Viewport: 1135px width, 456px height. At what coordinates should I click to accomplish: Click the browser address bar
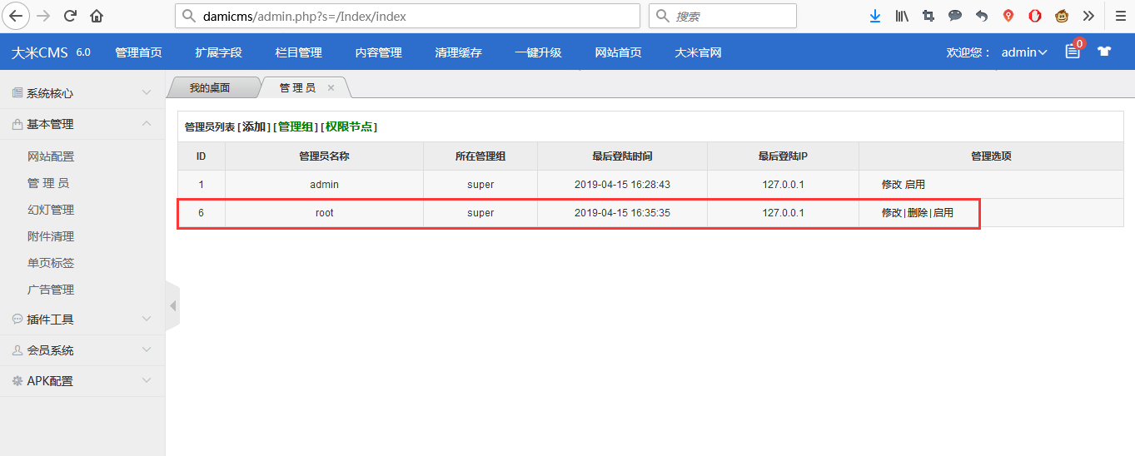(408, 16)
